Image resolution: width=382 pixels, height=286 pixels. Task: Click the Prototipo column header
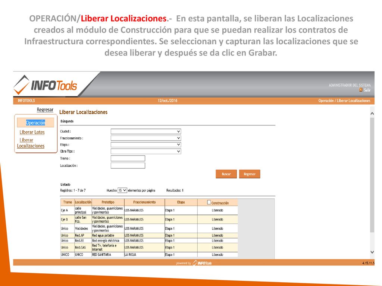tap(108, 202)
